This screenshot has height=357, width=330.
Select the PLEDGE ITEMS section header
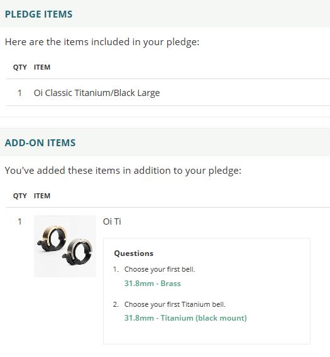click(x=39, y=14)
